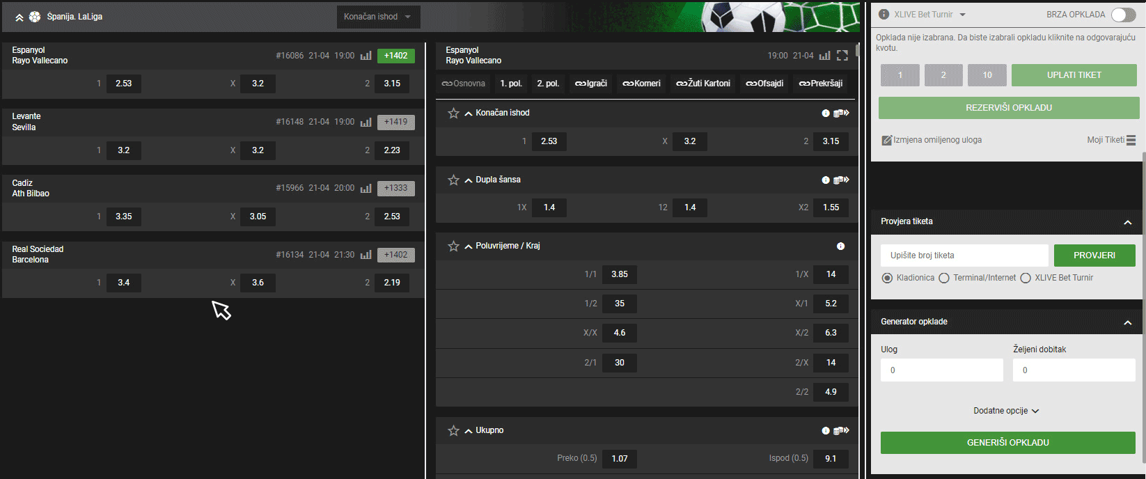Screen dimensions: 1146x479
Task: Click GENERIŠI OPKLADU button
Action: (1007, 443)
